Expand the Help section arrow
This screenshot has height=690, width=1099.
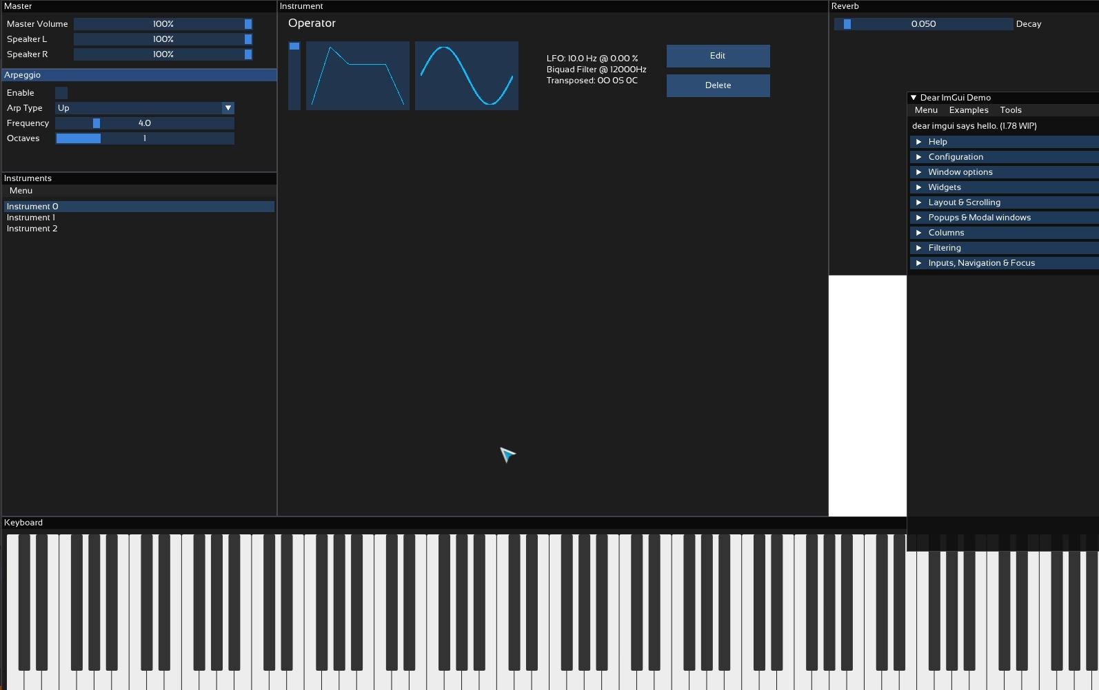[918, 142]
